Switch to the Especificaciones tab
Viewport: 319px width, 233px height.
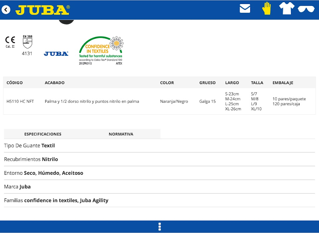point(43,134)
